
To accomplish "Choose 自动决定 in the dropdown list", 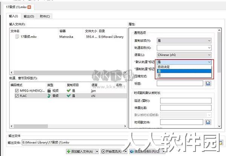I will coord(184,67).
